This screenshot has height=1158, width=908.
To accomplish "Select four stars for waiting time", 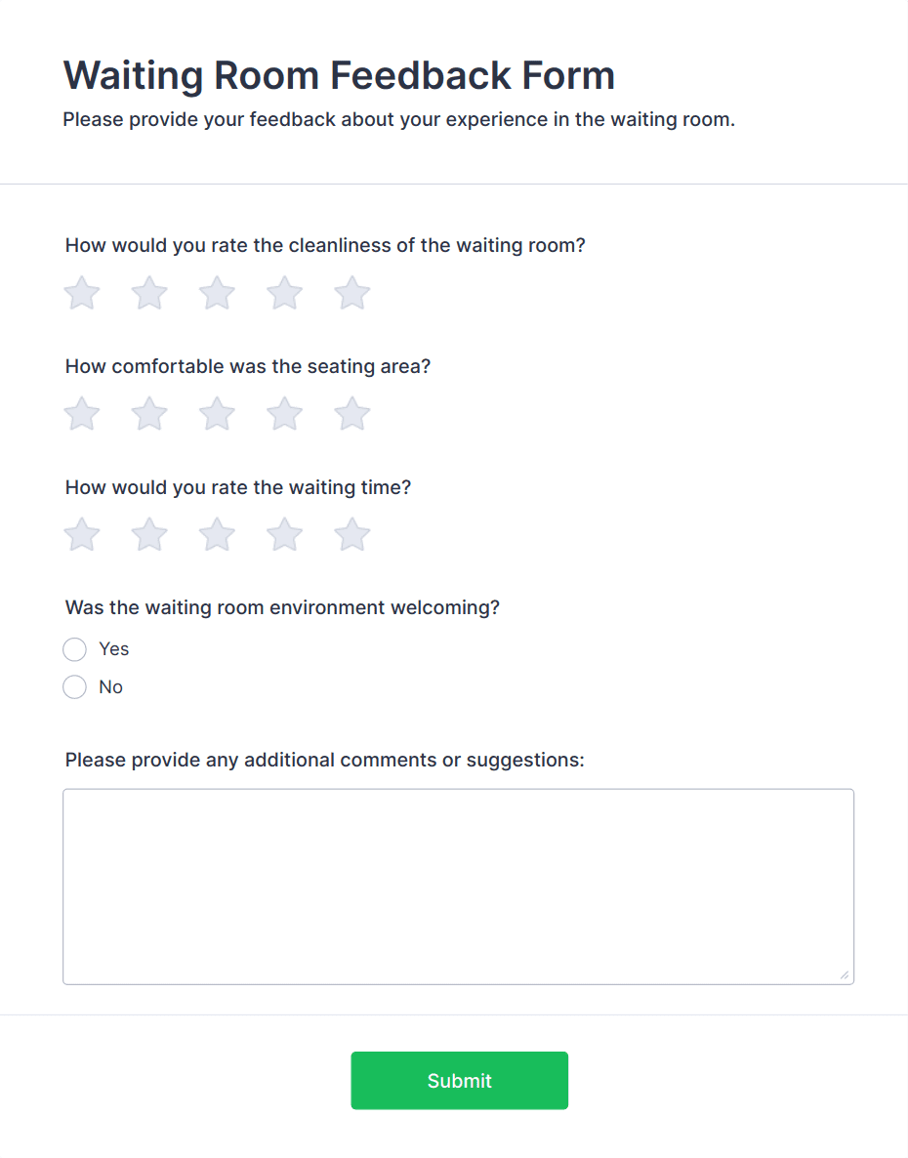I will 284,535.
